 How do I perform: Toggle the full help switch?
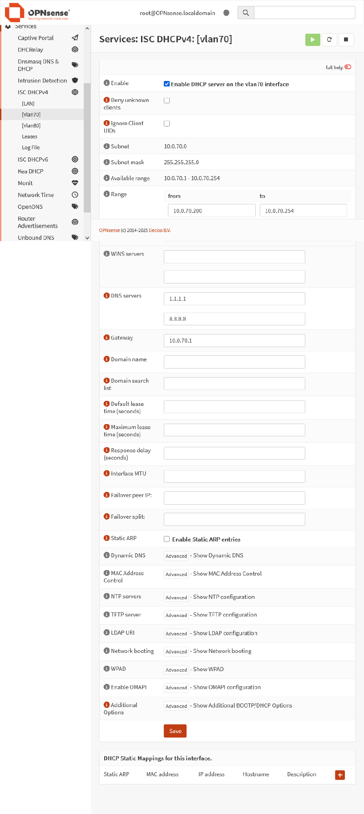click(348, 67)
